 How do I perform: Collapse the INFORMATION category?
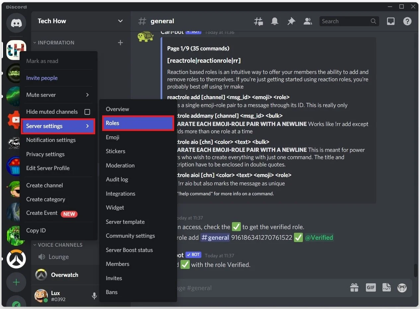pyautogui.click(x=53, y=42)
